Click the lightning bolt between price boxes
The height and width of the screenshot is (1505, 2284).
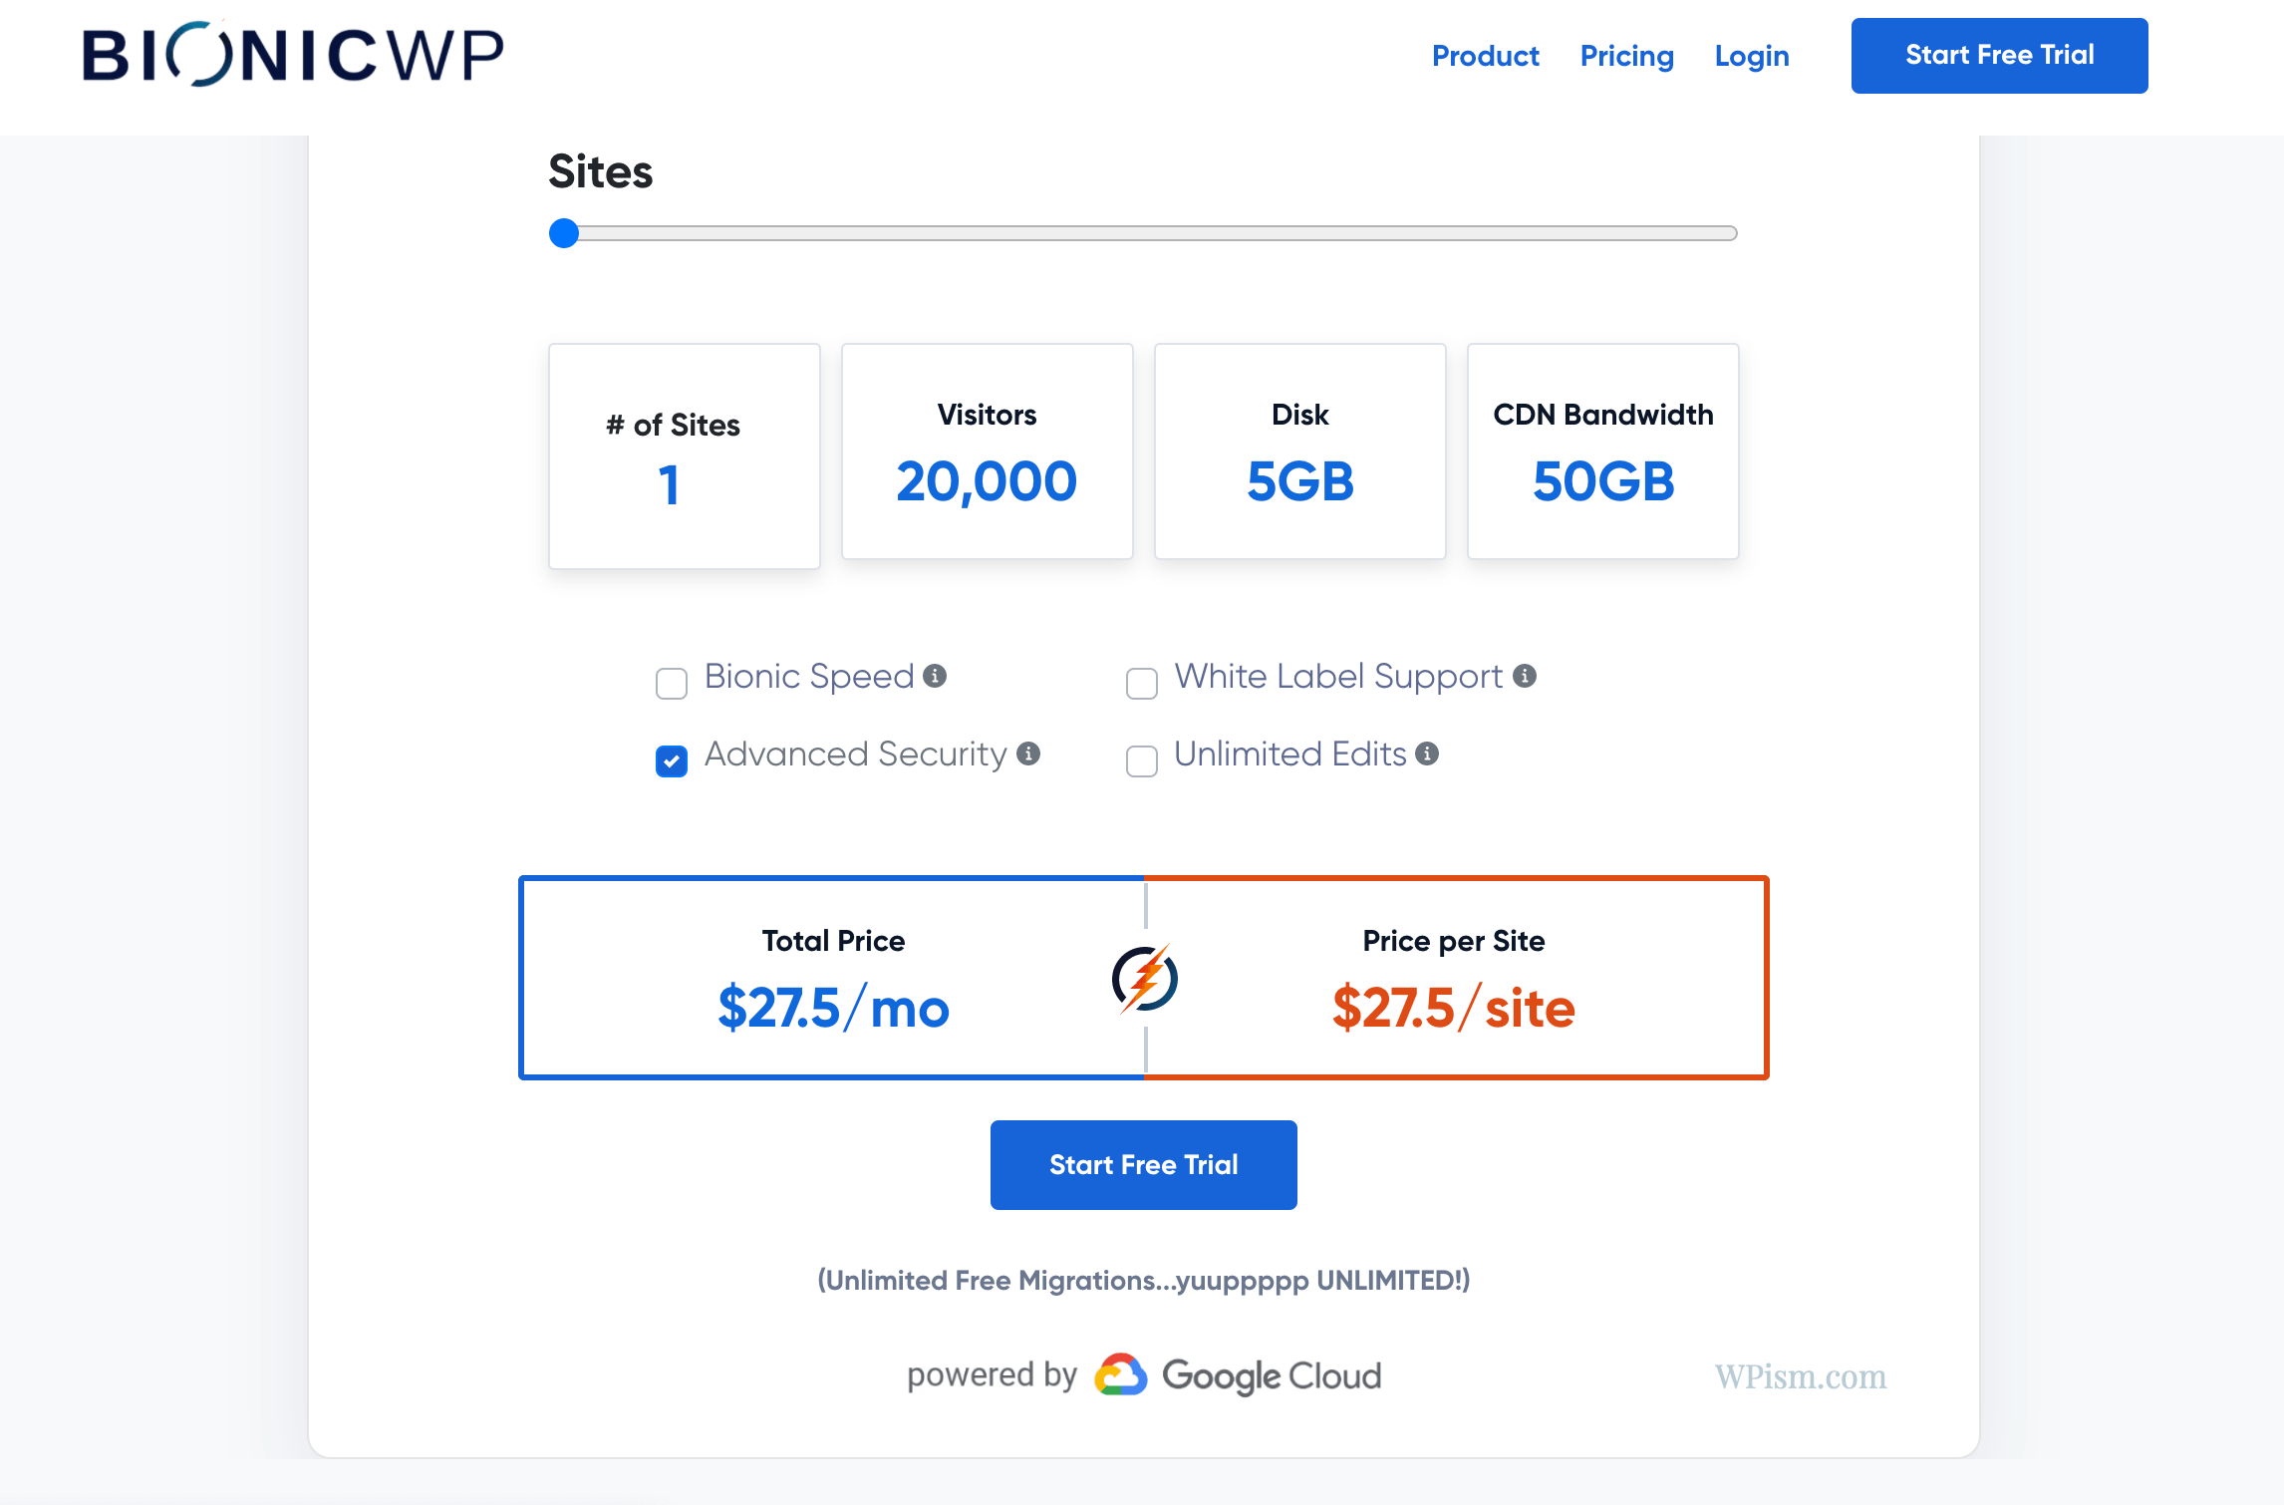(1144, 978)
